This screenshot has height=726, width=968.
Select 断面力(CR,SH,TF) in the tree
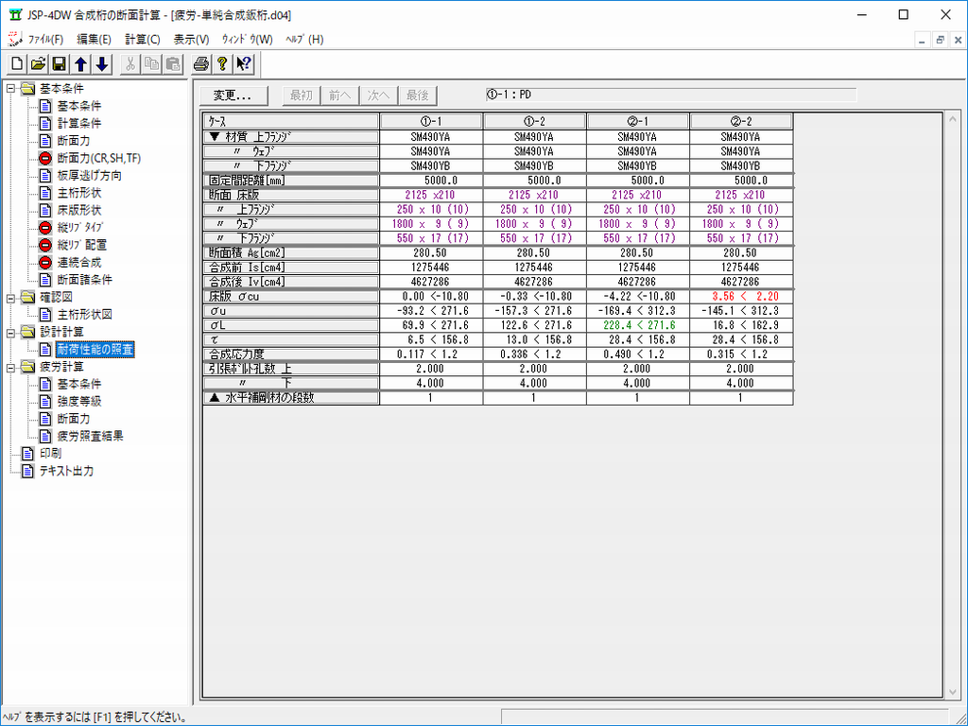click(x=98, y=158)
